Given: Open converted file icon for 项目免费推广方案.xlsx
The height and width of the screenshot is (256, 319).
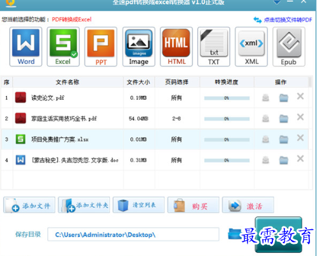Looking at the screenshot, I should coord(265,140).
